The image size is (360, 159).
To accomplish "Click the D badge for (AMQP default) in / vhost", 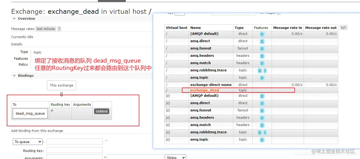I will (262, 34).
